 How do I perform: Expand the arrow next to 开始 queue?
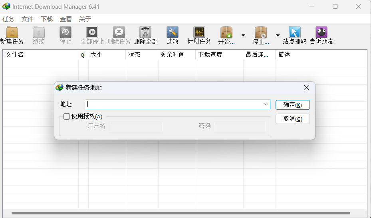tap(243, 35)
